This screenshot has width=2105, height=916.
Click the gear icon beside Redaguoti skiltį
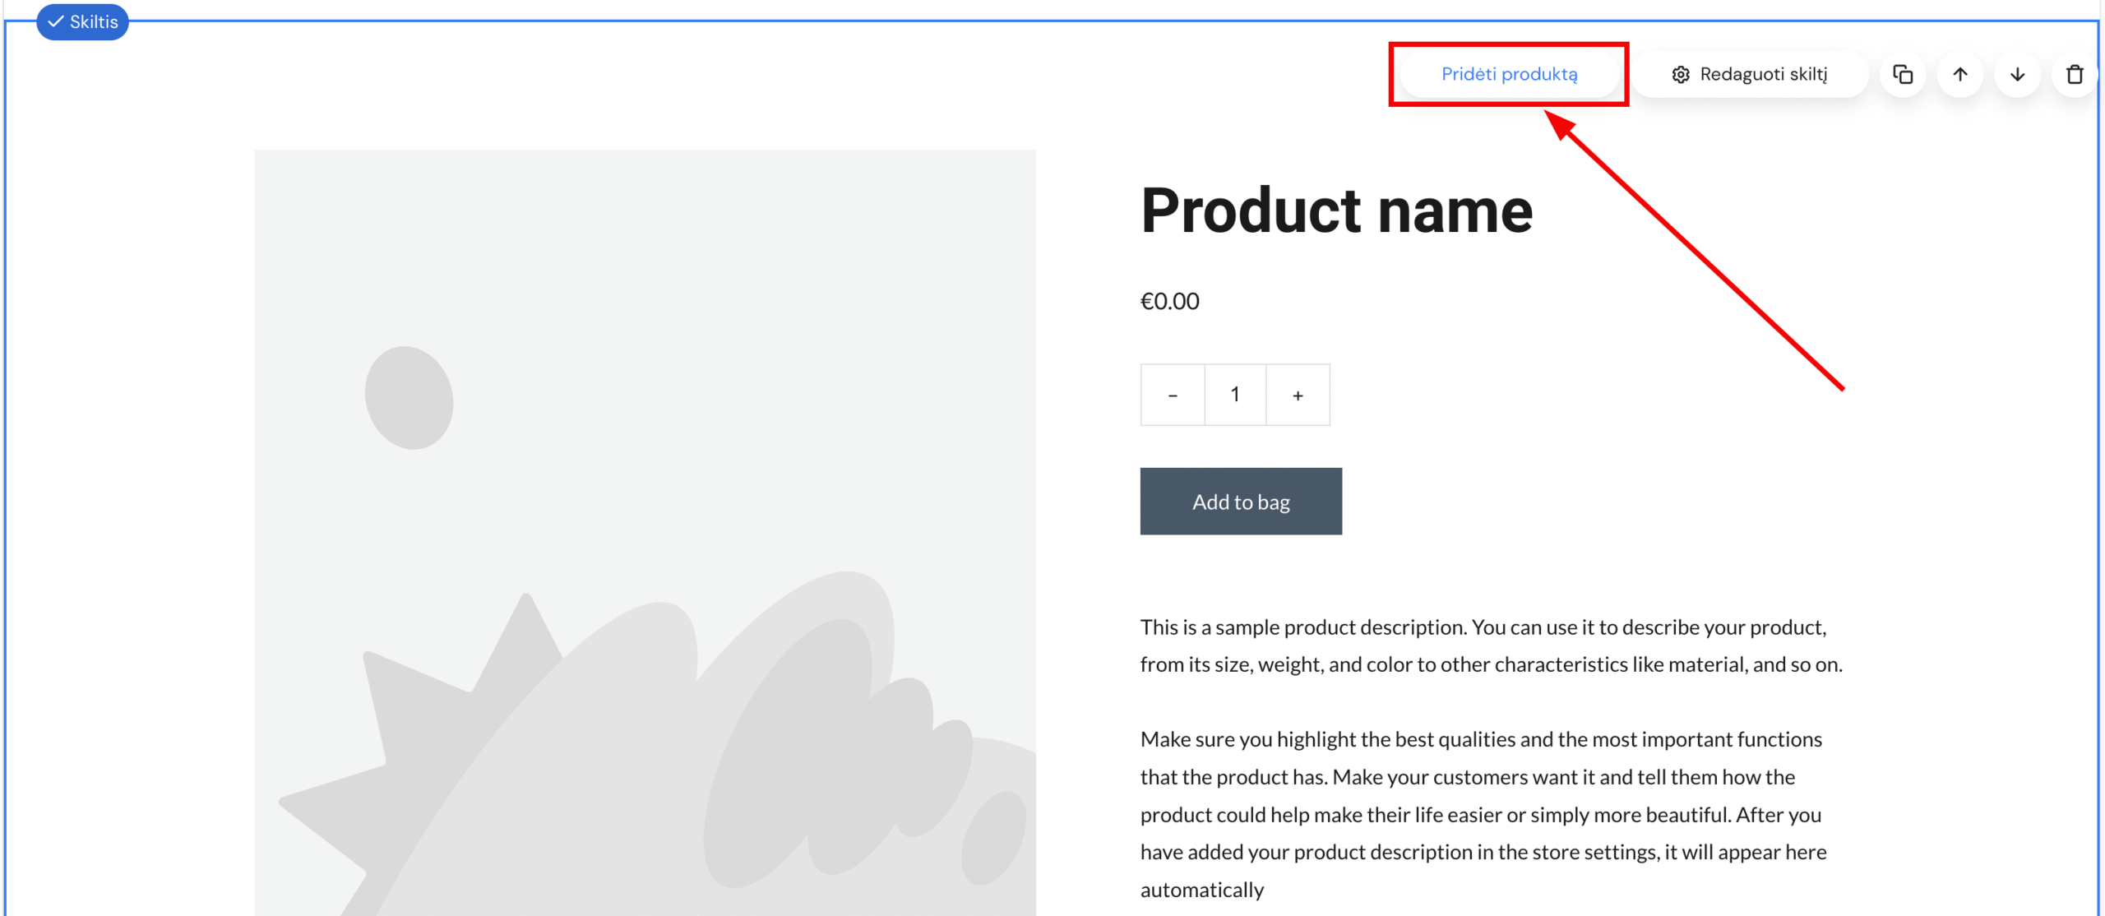point(1681,74)
